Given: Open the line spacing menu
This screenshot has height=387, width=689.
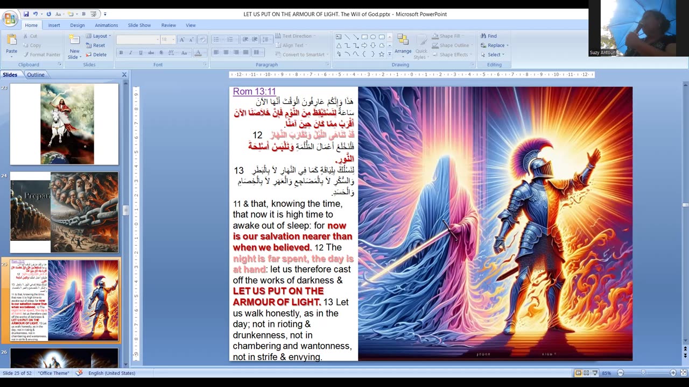Looking at the screenshot, I should click(266, 40).
